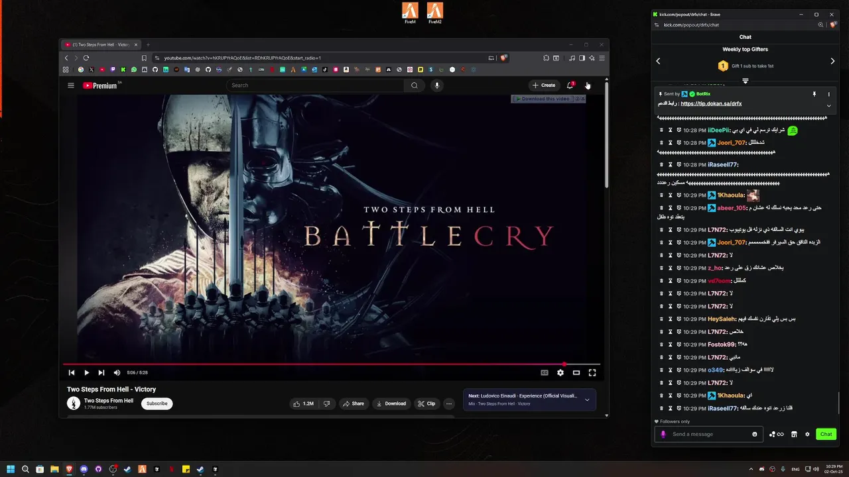Screen dimensions: 849x477
Task: Open a new browser tab
Action: click(x=148, y=44)
